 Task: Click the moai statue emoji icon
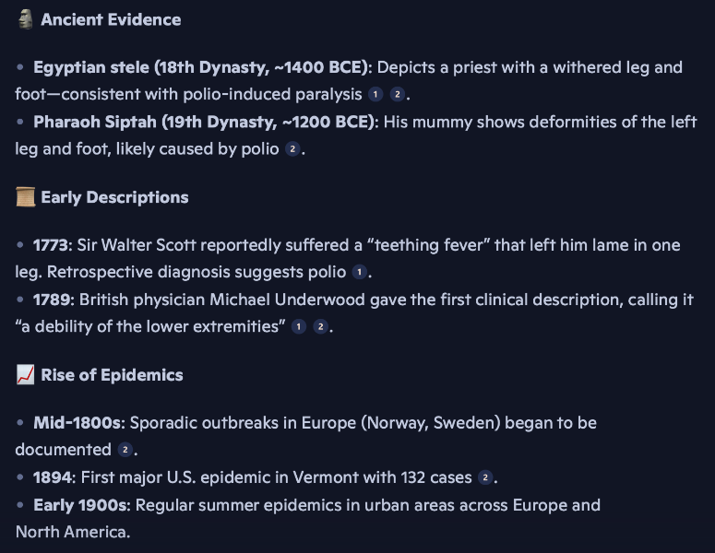click(25, 19)
